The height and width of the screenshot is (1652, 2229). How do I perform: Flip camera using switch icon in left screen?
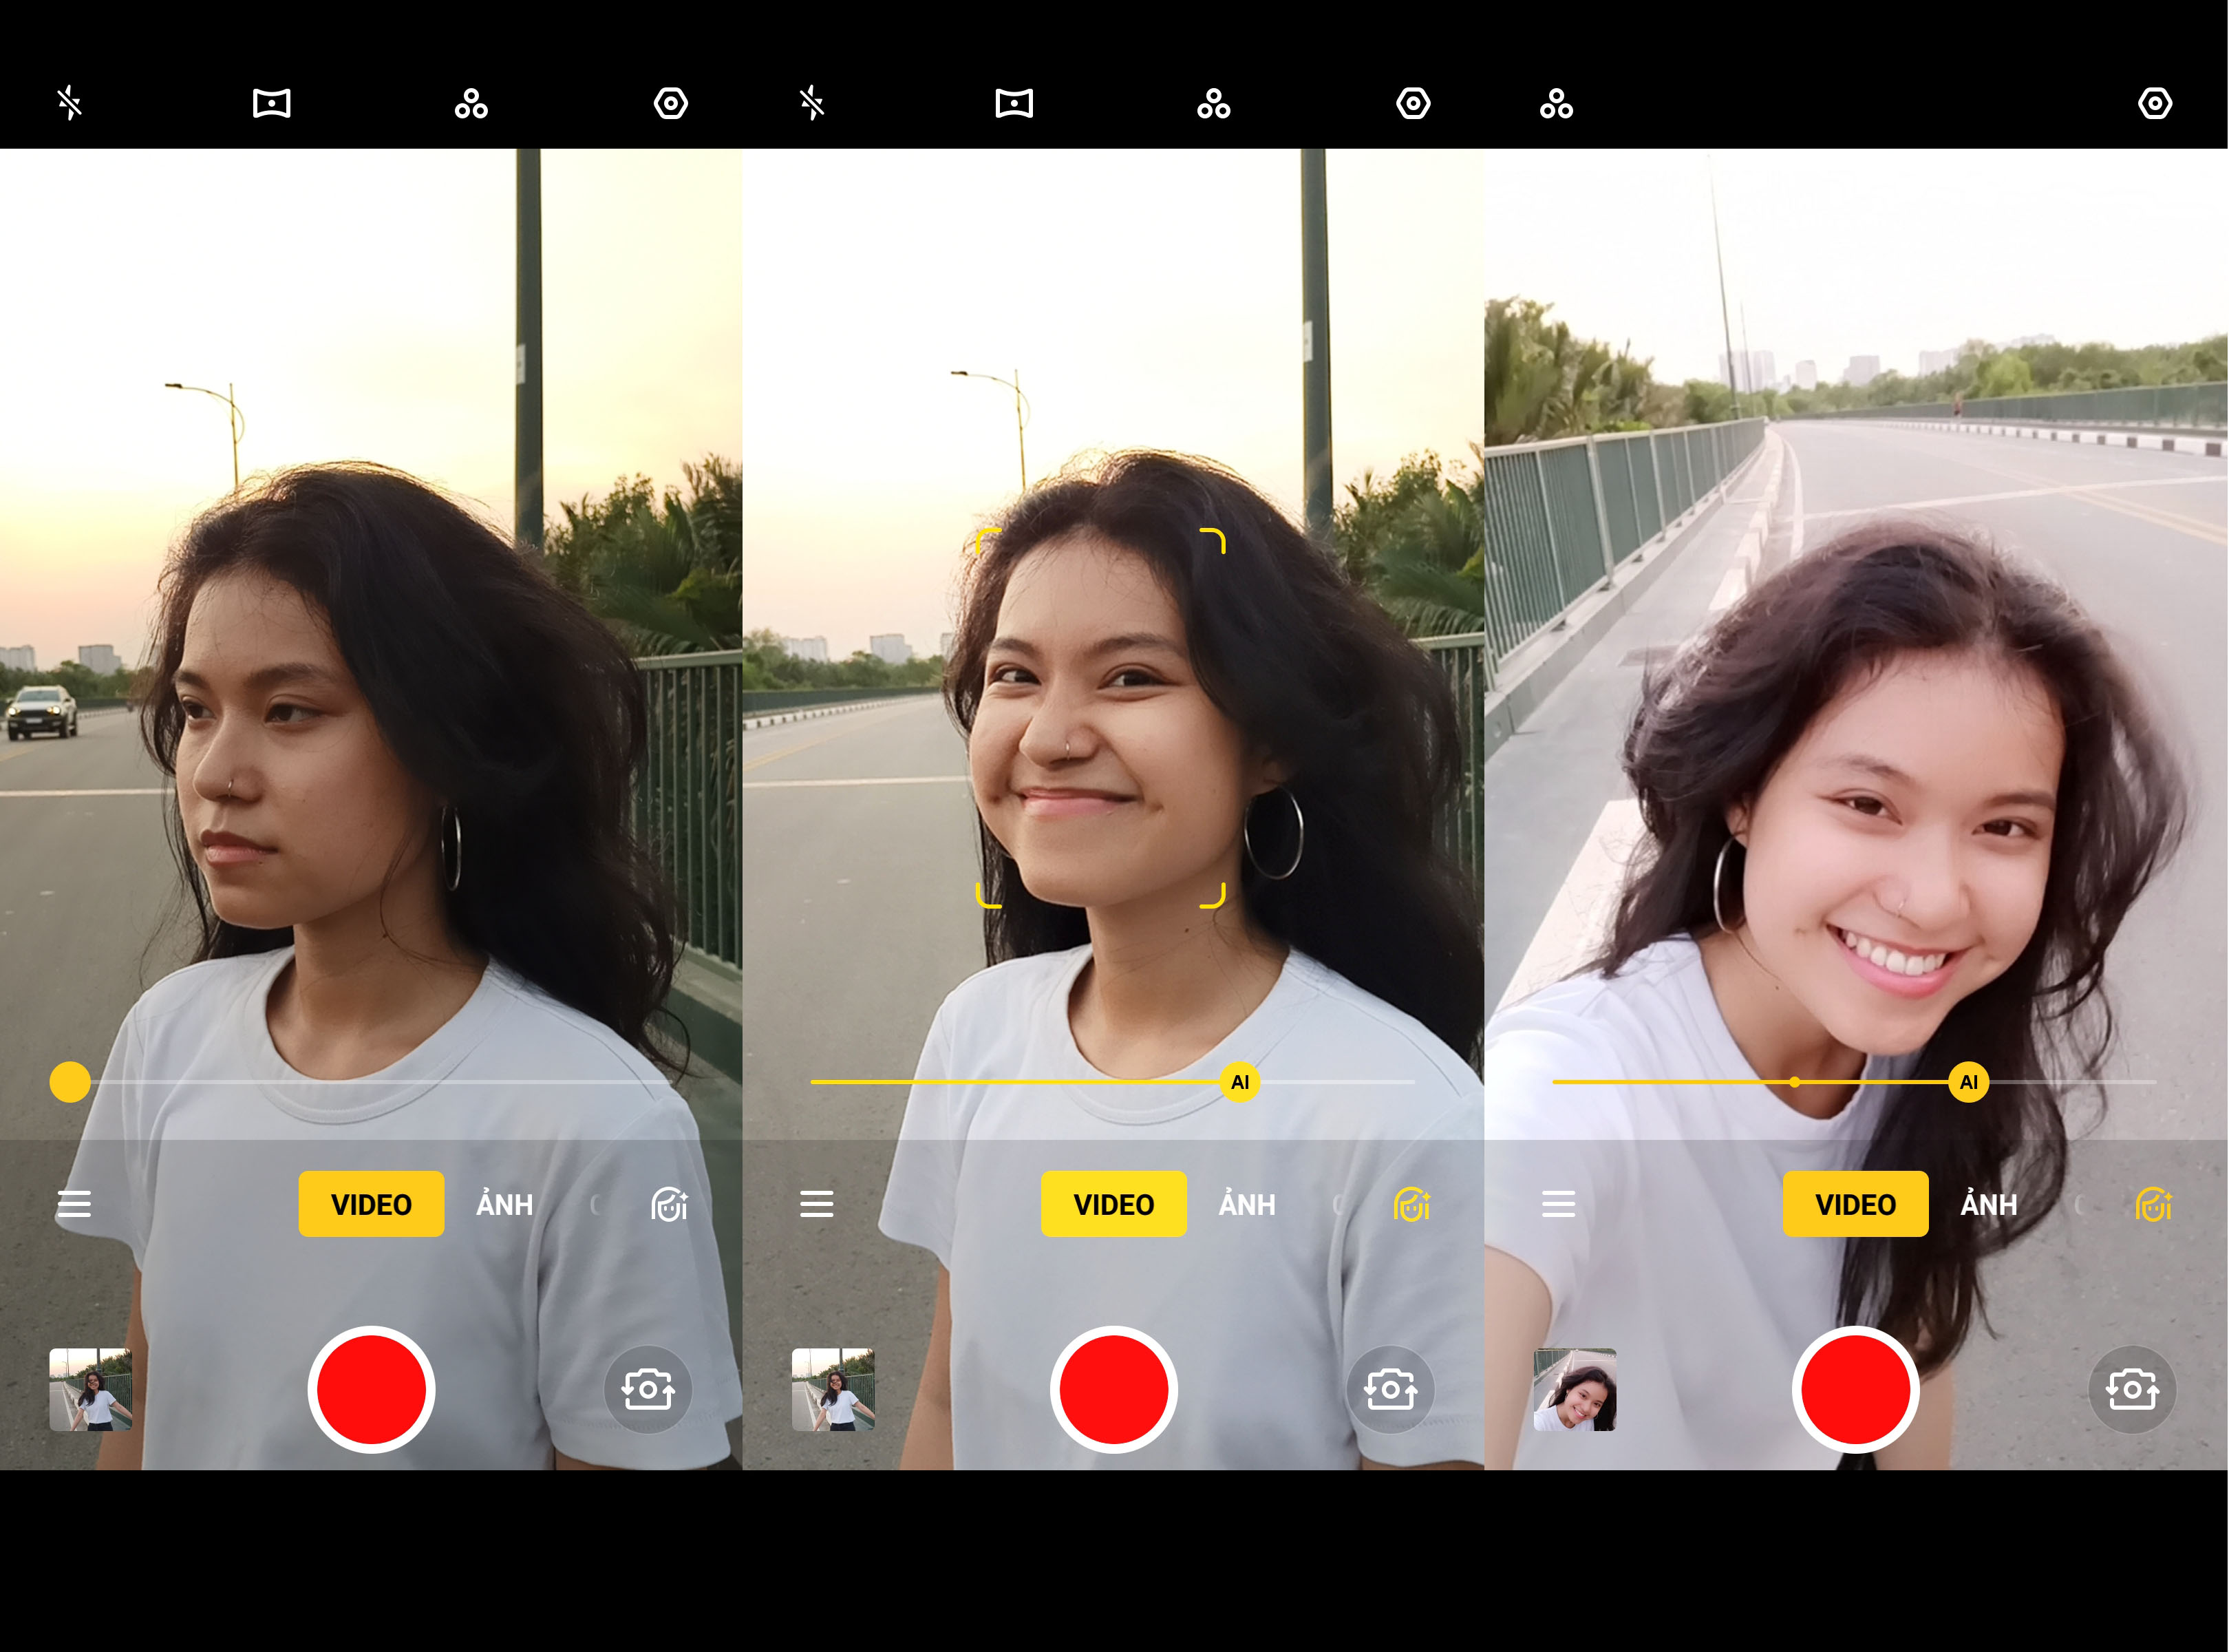(x=648, y=1389)
